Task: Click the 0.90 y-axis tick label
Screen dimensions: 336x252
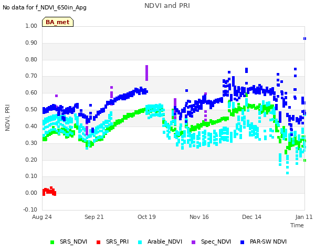Action: point(31,43)
